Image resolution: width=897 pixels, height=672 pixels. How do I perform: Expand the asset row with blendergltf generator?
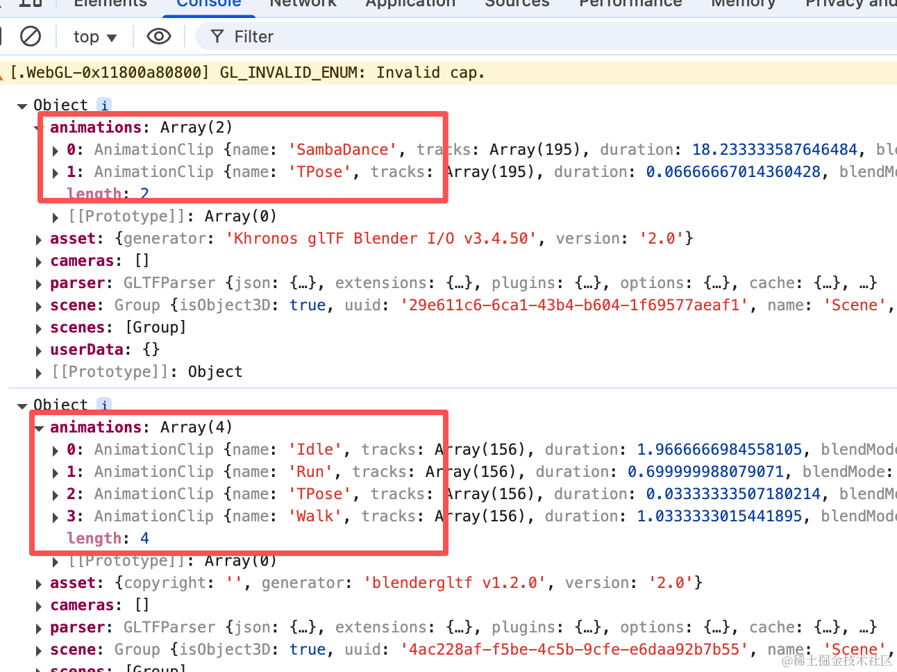coord(39,584)
